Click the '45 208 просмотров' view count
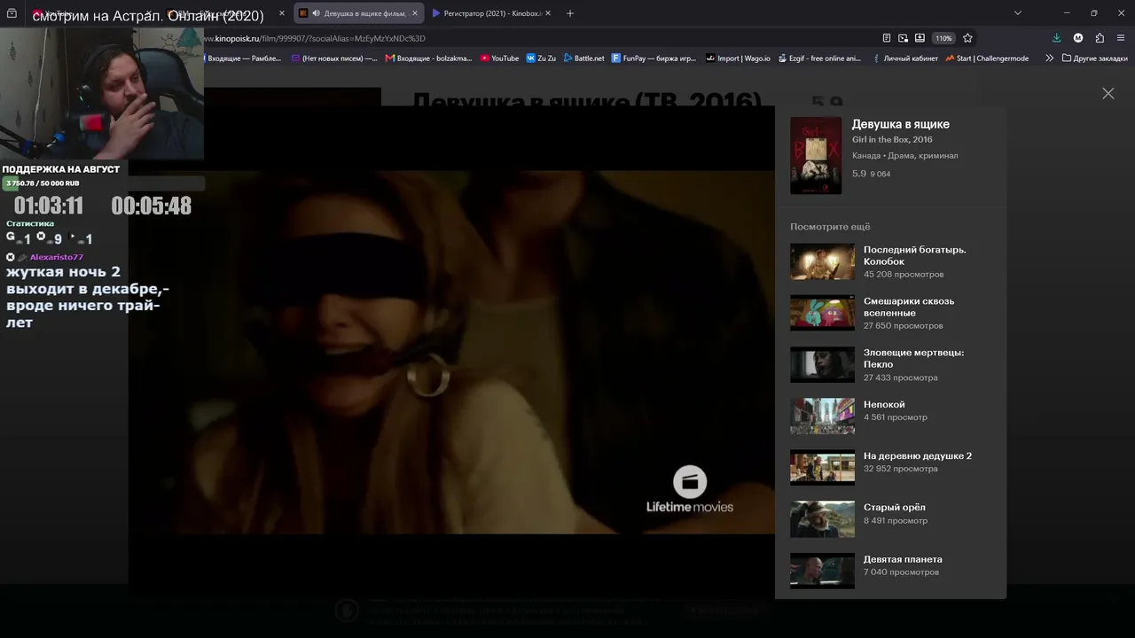The image size is (1135, 638). point(904,275)
